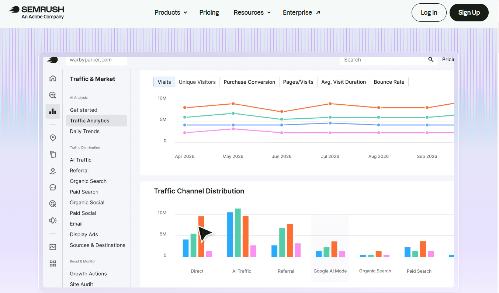Click the arrow icon next to Enterprise
The image size is (499, 293).
tap(318, 12)
